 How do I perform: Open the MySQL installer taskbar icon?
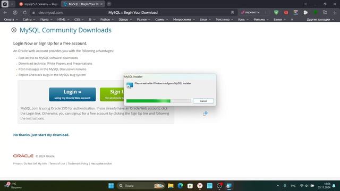coord(229,186)
